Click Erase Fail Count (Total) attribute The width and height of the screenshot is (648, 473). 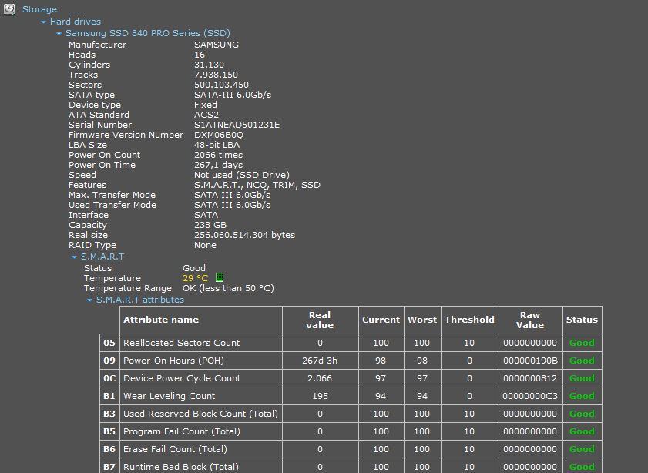[175, 449]
